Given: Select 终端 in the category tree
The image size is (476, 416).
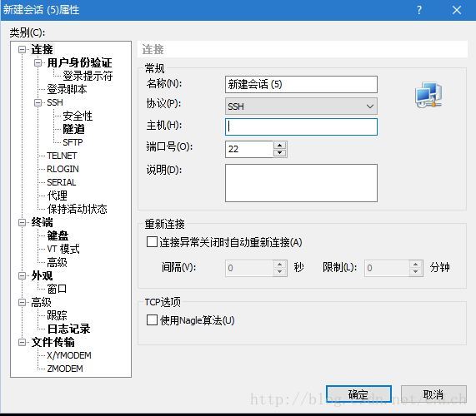Looking at the screenshot, I should point(42,223).
